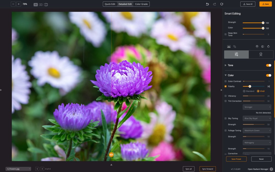Click the Reset button

261,159
